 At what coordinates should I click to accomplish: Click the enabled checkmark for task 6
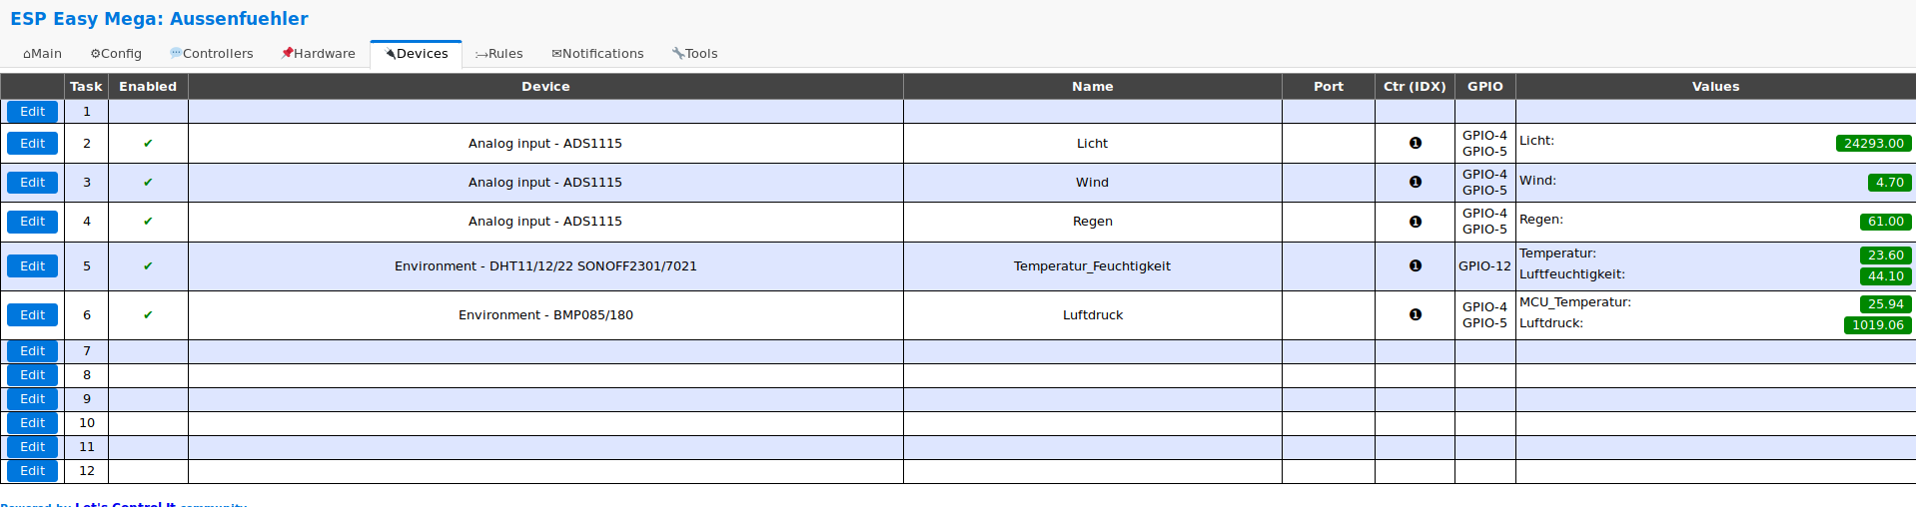click(148, 315)
